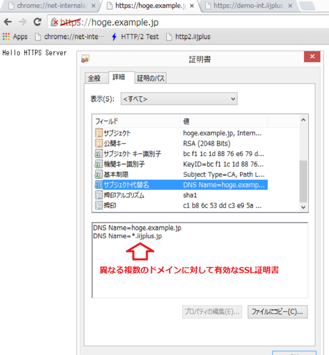Select the 機関キー識別子 row label
This screenshot has width=329, height=355.
click(124, 164)
